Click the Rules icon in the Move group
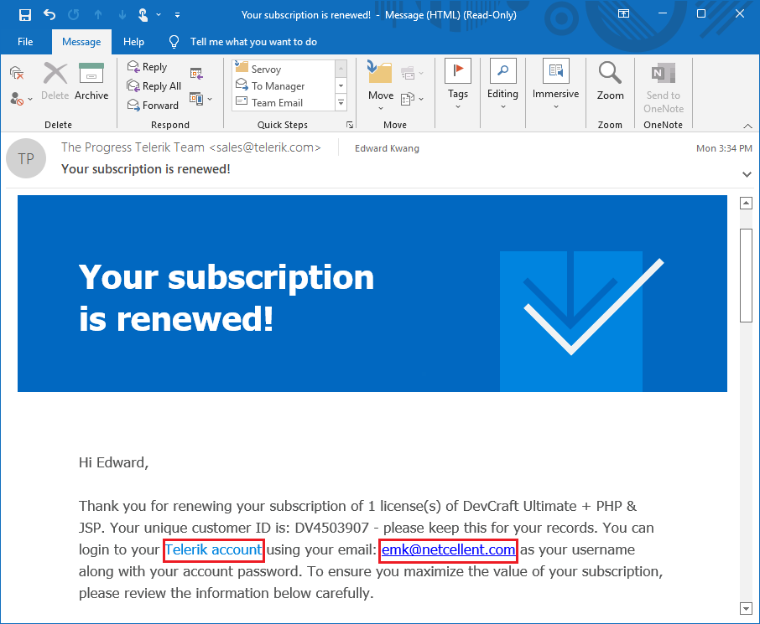760x624 pixels. click(412, 73)
